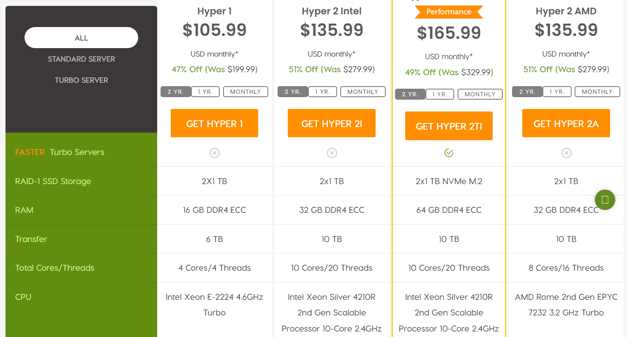The width and height of the screenshot is (627, 337).
Task: Show ALL server plans
Action: click(x=81, y=38)
